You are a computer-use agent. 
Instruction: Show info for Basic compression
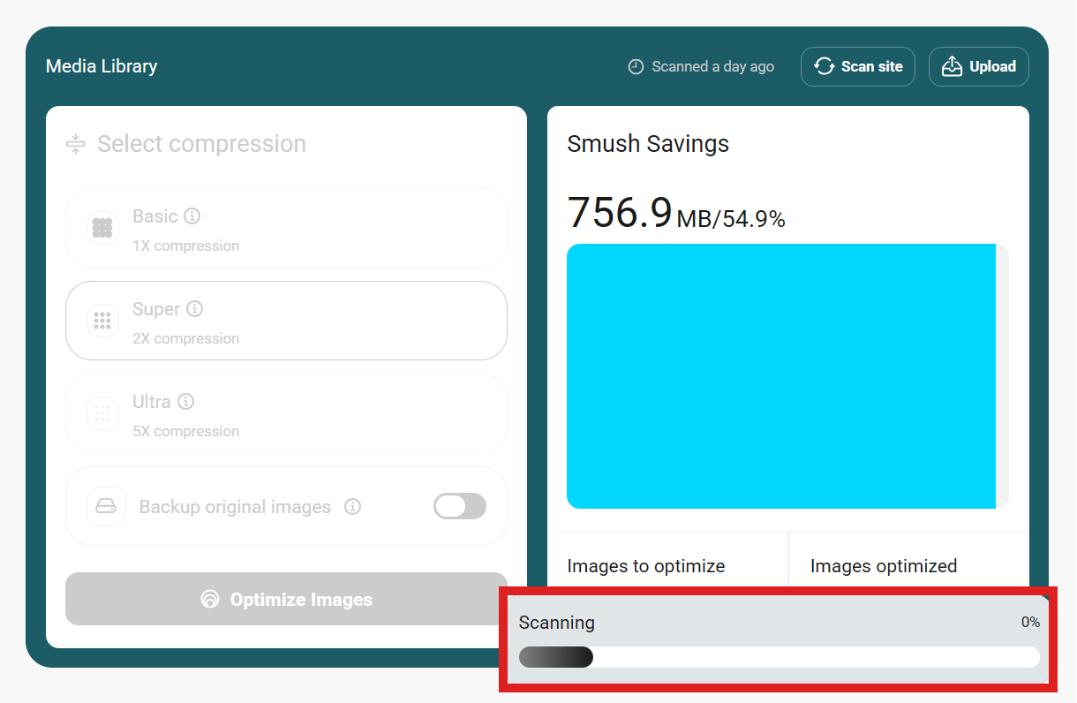click(192, 216)
